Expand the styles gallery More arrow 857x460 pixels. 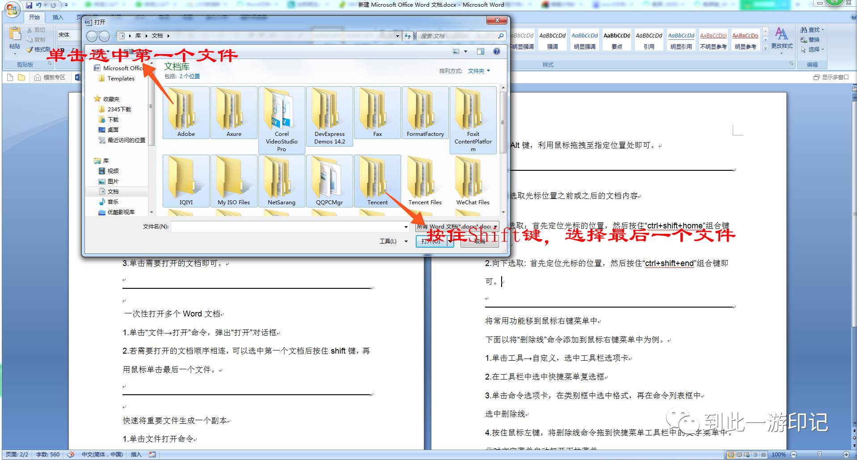(765, 48)
